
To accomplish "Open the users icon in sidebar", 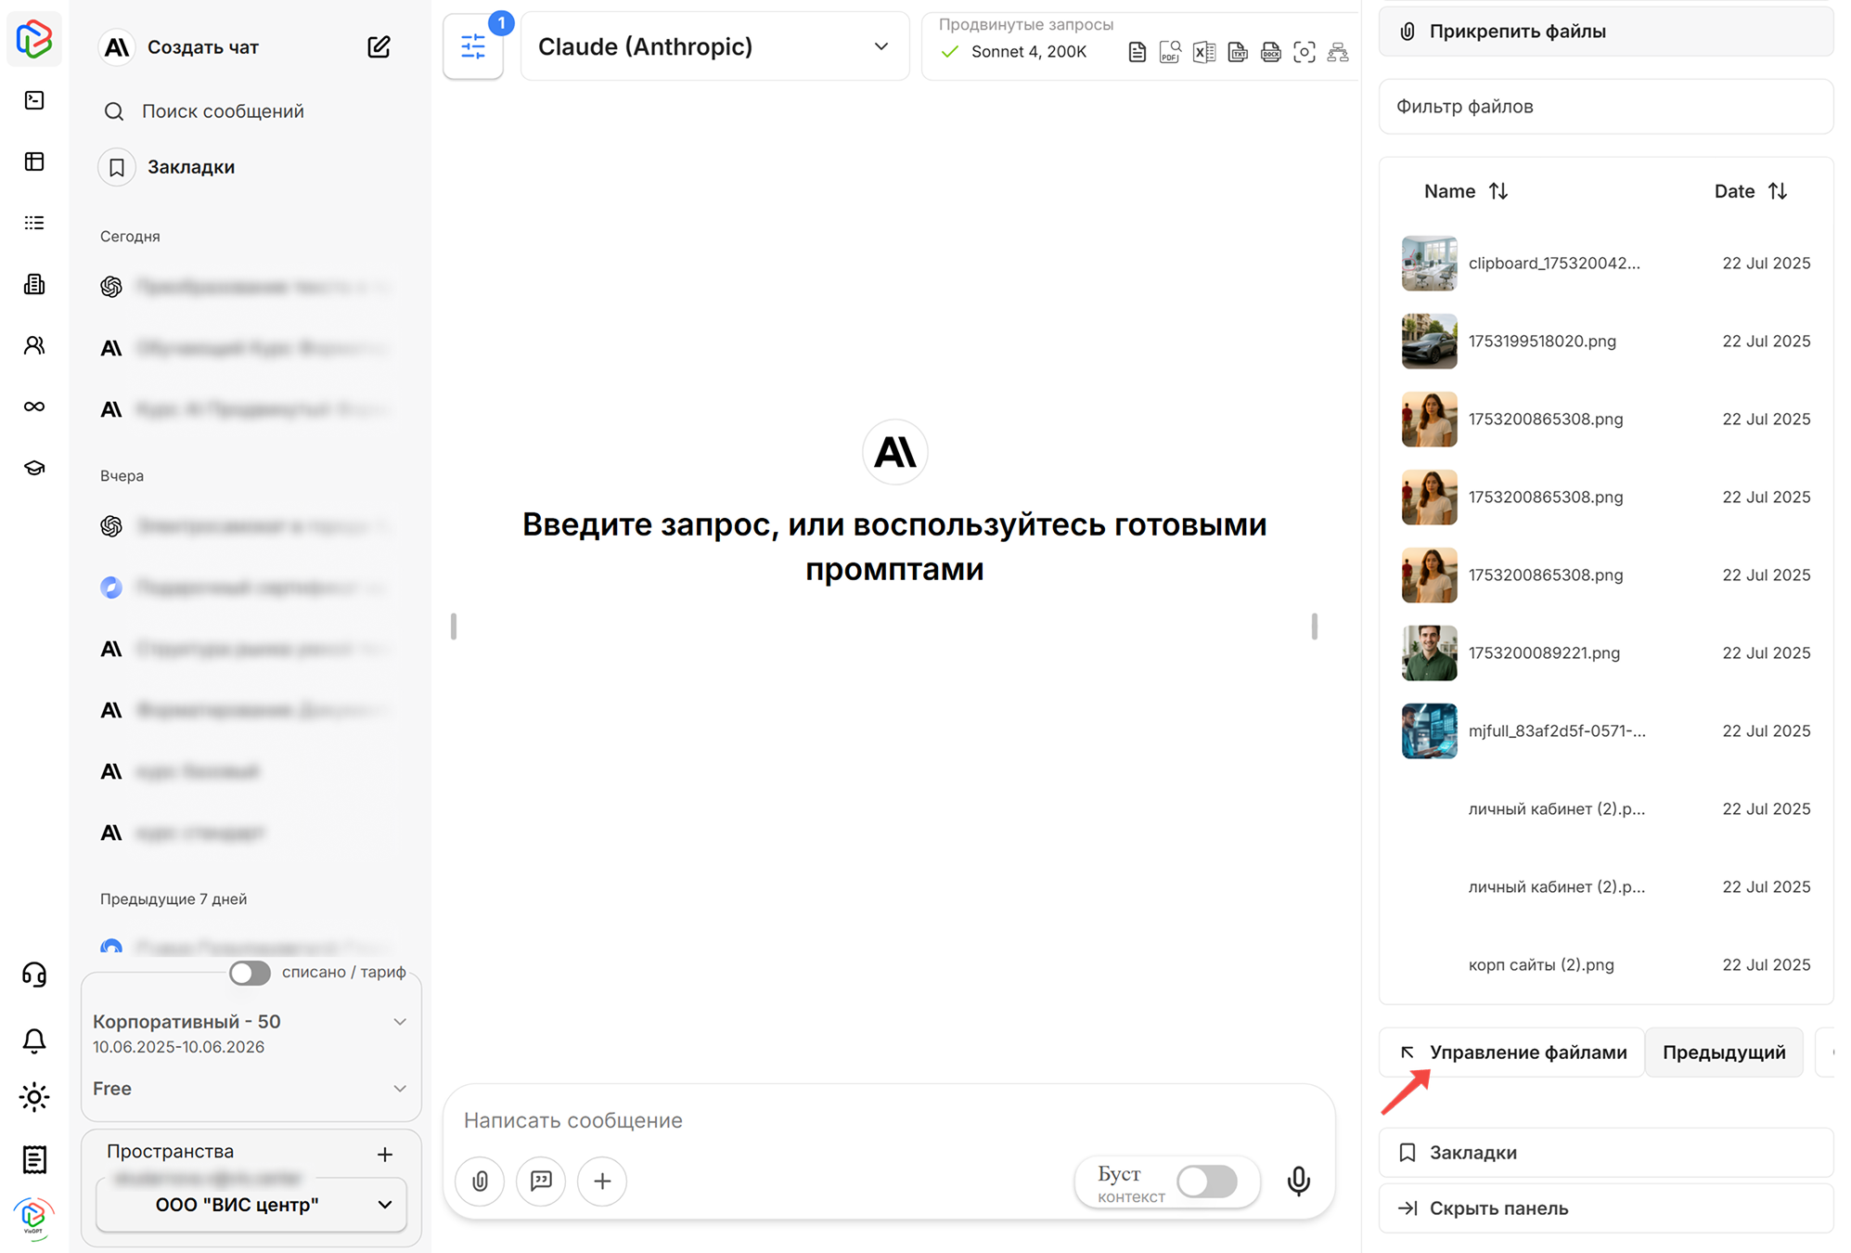I will point(34,345).
